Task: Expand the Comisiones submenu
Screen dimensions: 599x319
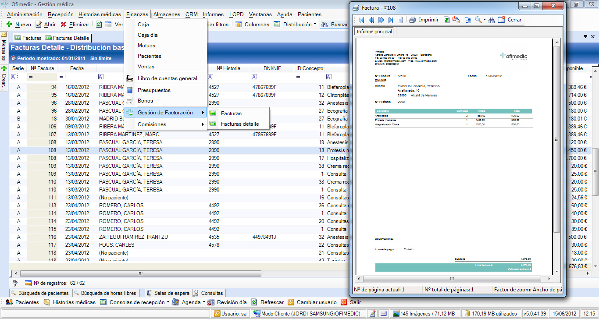Action: pos(166,124)
